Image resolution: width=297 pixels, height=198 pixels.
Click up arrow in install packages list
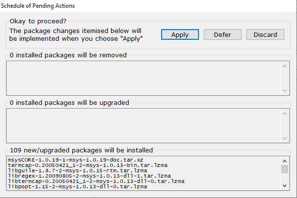point(284,161)
